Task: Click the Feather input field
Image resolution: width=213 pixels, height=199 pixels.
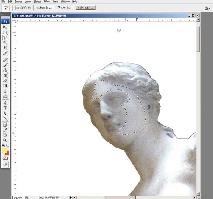Action: point(51,8)
